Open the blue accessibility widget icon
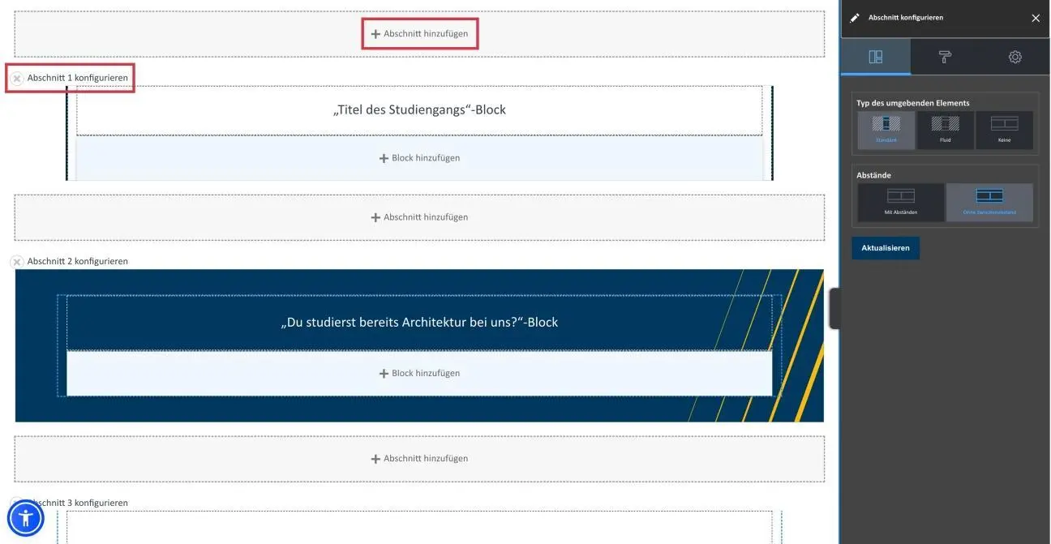The height and width of the screenshot is (544, 1051). click(25, 517)
